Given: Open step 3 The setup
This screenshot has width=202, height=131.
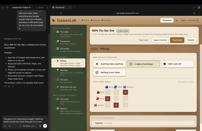Looking at the screenshot, I should click(x=68, y=50).
